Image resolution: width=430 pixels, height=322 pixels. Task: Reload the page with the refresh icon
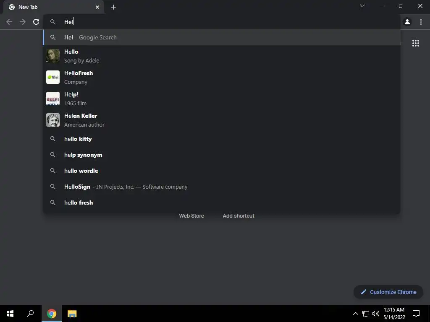(x=36, y=22)
